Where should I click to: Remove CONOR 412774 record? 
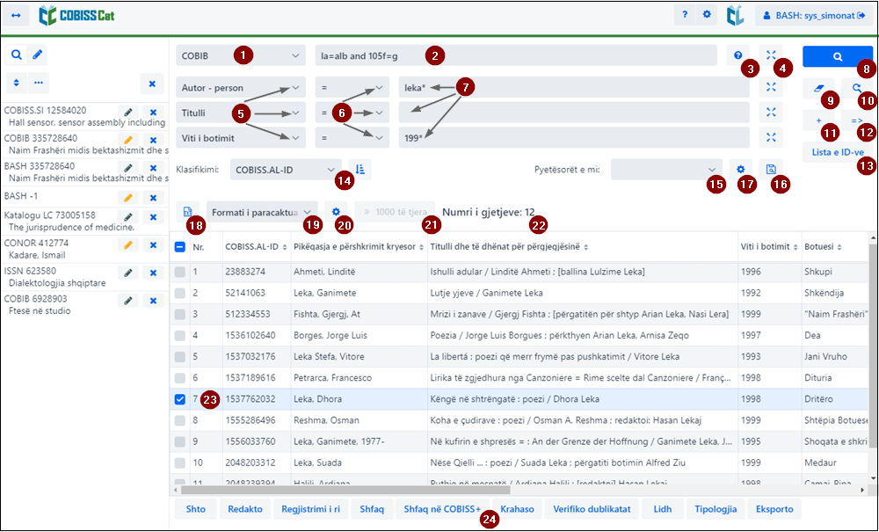coord(153,245)
